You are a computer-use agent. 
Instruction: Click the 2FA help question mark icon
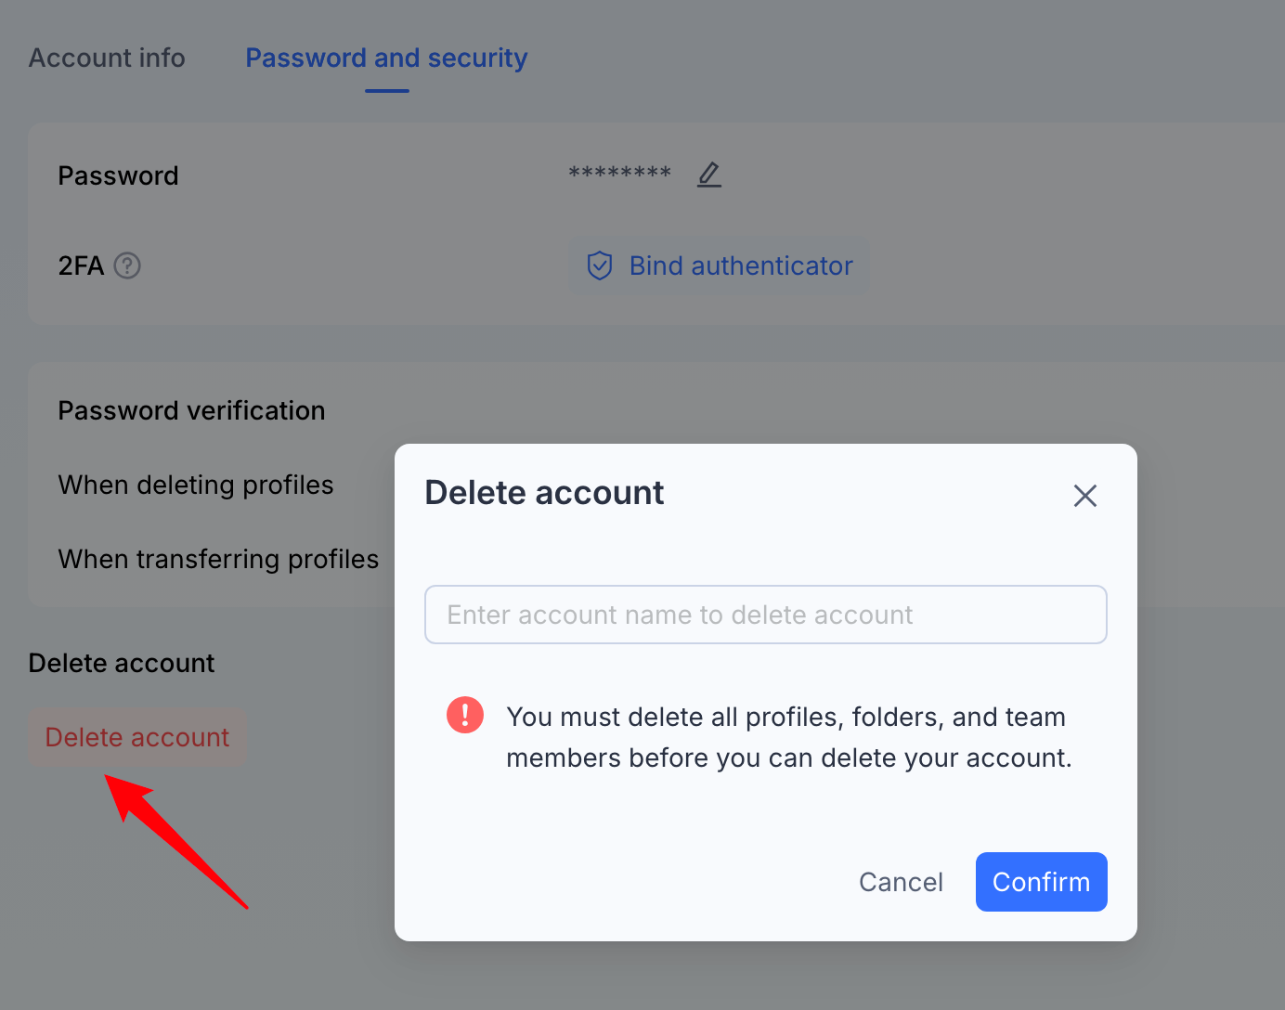(x=127, y=265)
